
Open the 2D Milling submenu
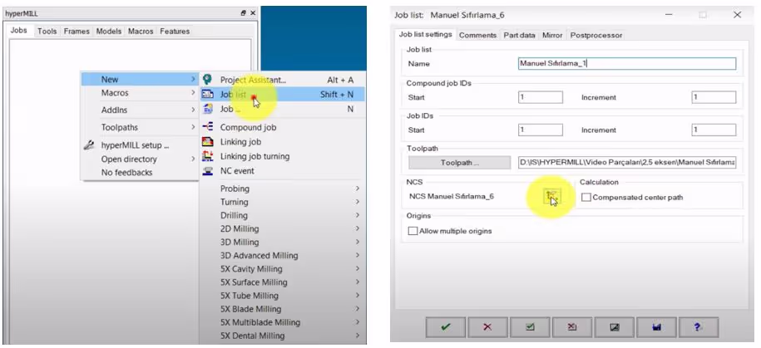pyautogui.click(x=283, y=228)
